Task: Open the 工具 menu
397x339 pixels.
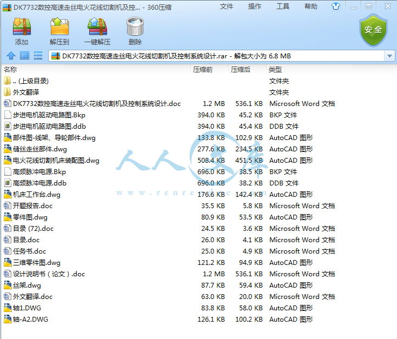Action: pos(282,6)
